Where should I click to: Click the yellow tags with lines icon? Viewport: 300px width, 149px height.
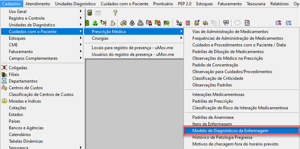pyautogui.click(x=205, y=23)
